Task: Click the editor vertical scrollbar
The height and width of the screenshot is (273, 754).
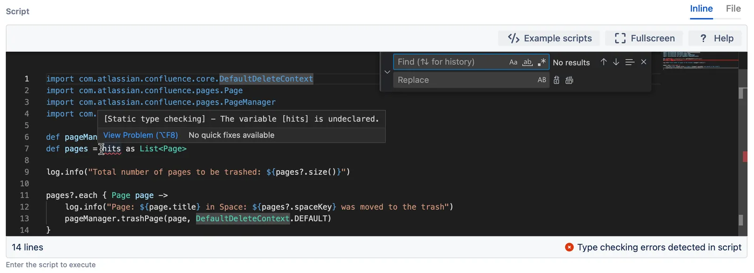Action: click(x=743, y=144)
